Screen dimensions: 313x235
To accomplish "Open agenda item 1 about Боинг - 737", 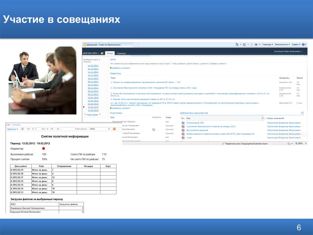I will (145, 82).
